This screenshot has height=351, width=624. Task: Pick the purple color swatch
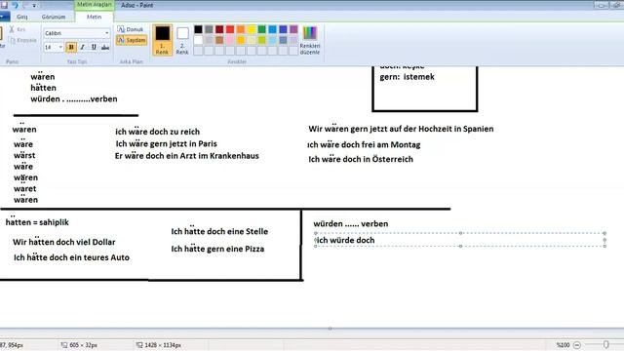[x=293, y=29]
